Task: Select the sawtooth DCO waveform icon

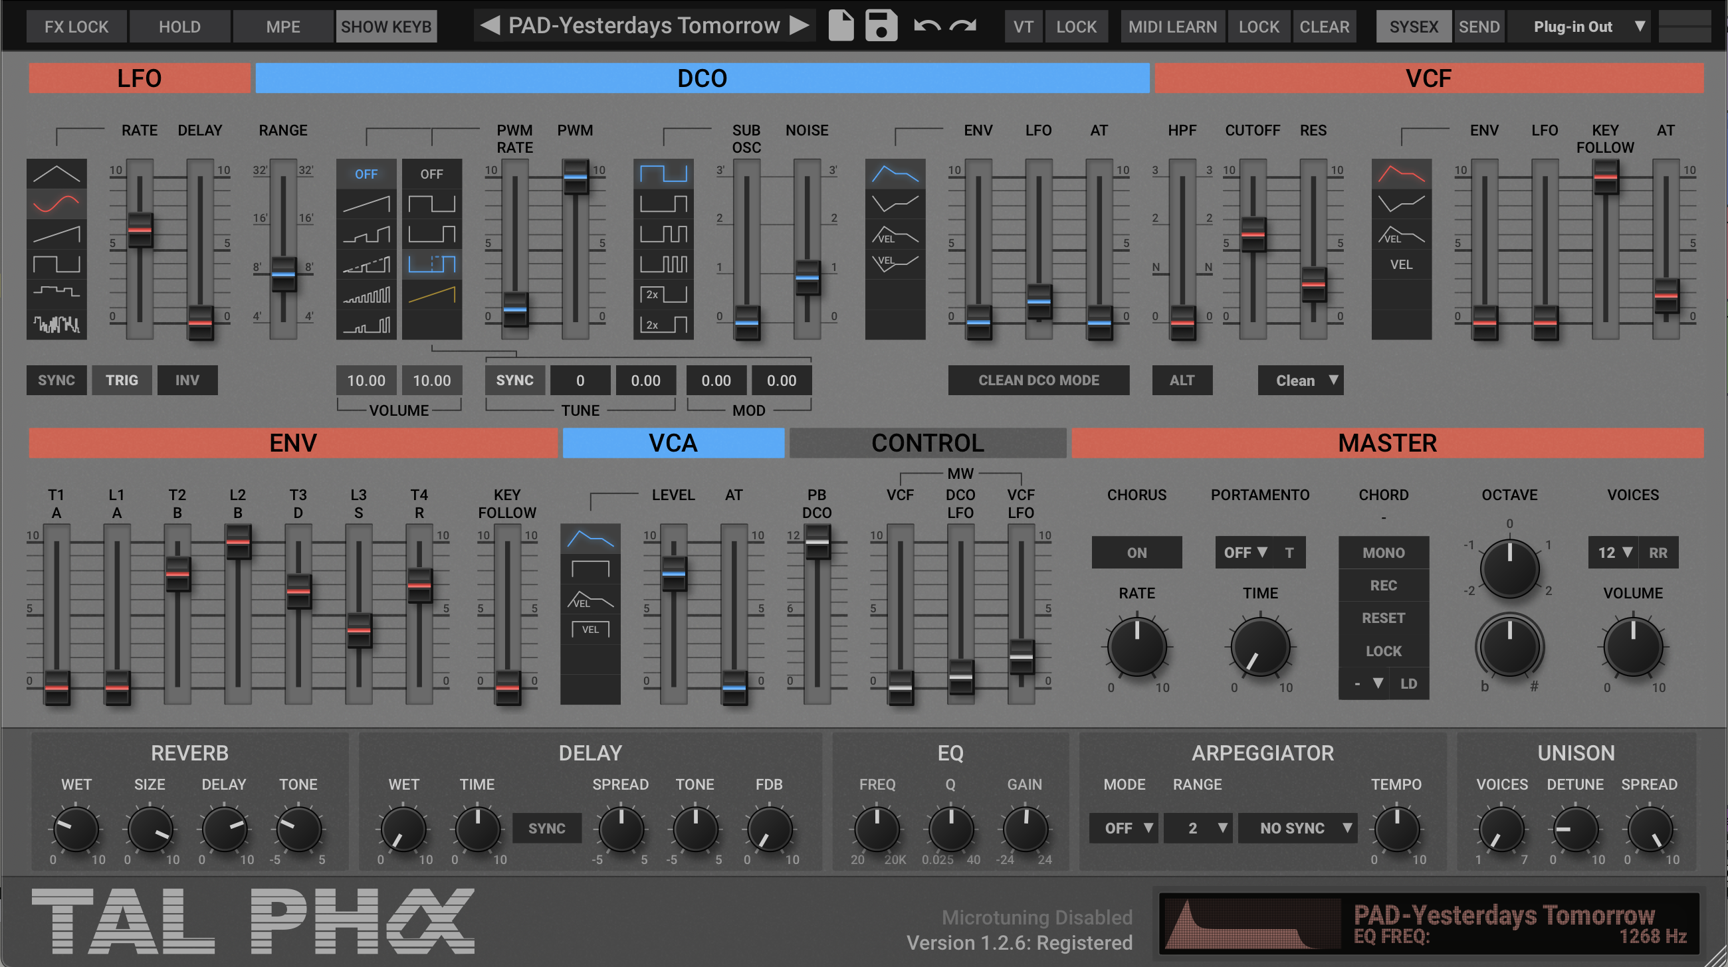Action: [366, 204]
